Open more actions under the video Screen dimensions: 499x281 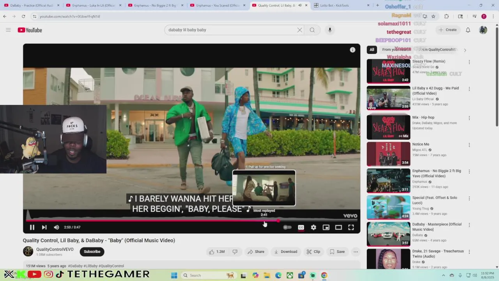(x=356, y=252)
